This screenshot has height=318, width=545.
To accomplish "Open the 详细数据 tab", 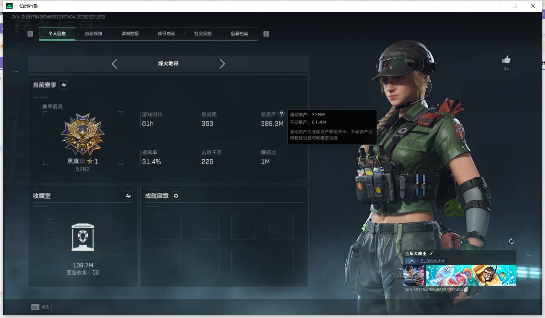I will (x=130, y=33).
